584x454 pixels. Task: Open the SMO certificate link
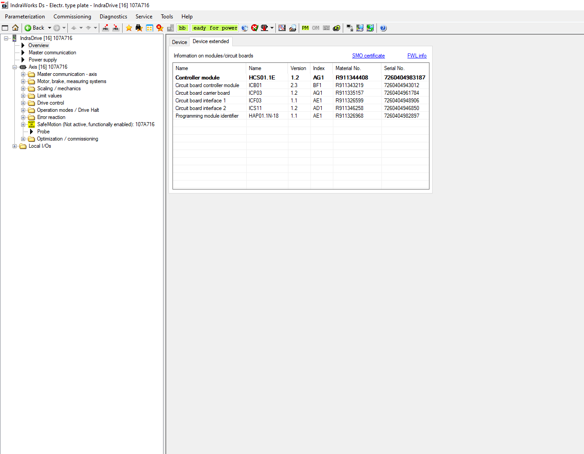[368, 56]
